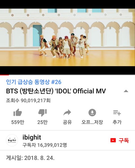This screenshot has width=135, height=168.
Task: Select the 공유 share label
Action: 67,122
